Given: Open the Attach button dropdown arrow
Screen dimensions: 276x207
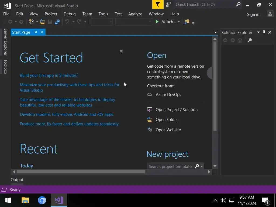Looking at the screenshot, I should [x=179, y=22].
